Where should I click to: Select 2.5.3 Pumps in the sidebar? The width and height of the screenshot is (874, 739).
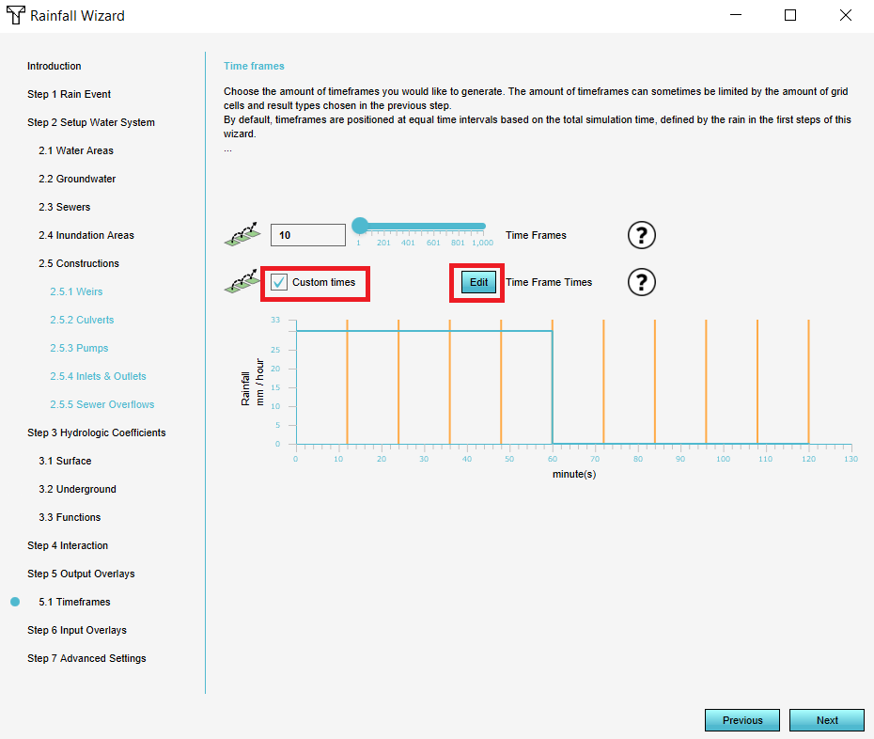tap(79, 348)
